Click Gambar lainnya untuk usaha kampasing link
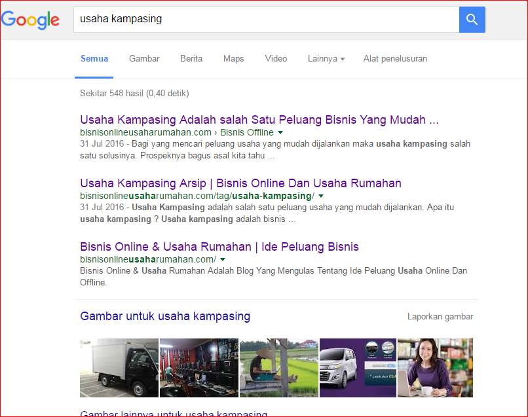The image size is (528, 417). click(174, 414)
